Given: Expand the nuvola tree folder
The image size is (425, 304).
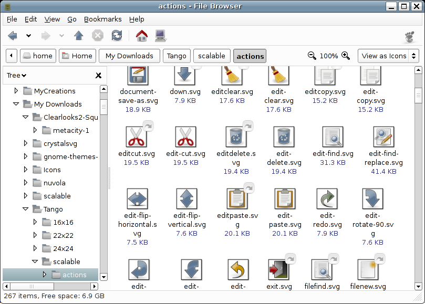Looking at the screenshot, I should coord(25,183).
